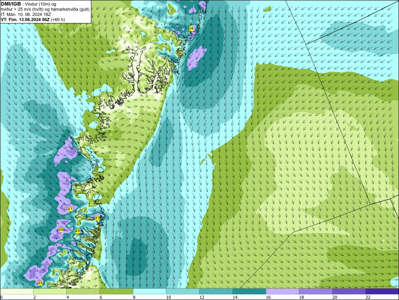
Task: Select the legend scale value "16"
Action: [x=268, y=297]
